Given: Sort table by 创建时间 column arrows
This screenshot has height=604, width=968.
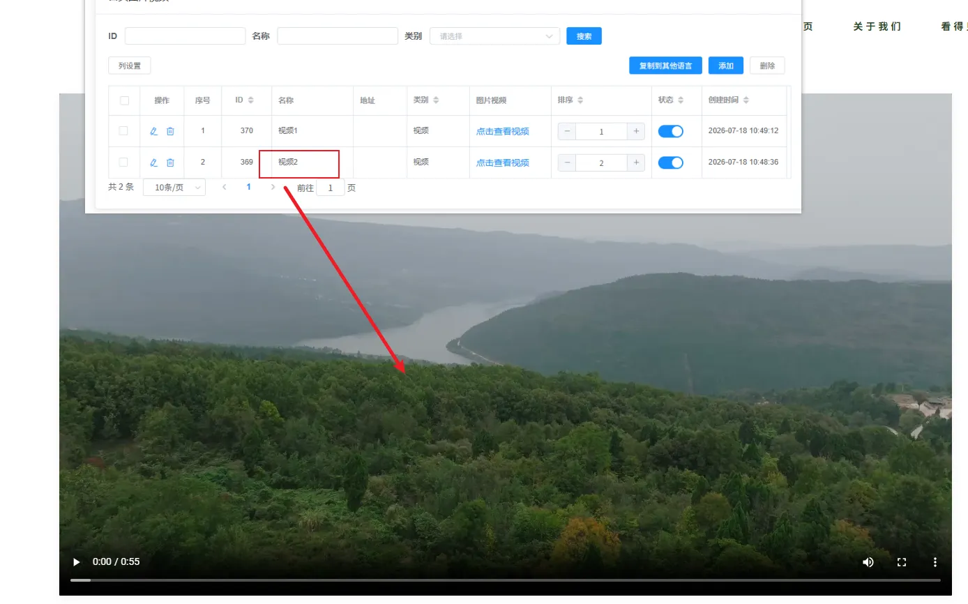Looking at the screenshot, I should (746, 100).
